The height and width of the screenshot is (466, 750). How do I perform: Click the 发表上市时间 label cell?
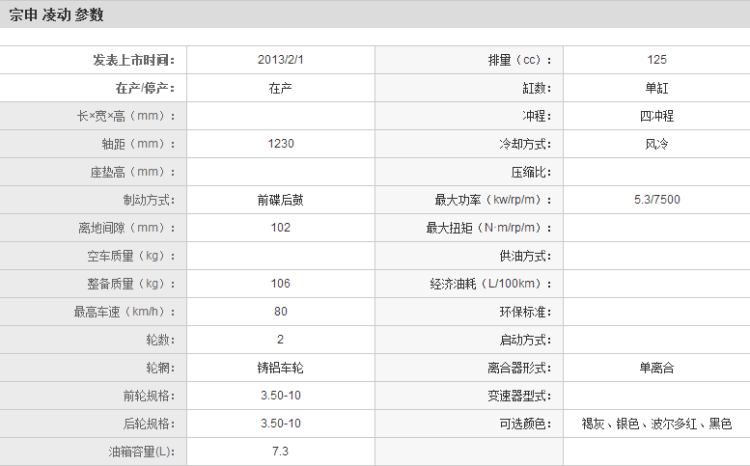click(x=134, y=60)
